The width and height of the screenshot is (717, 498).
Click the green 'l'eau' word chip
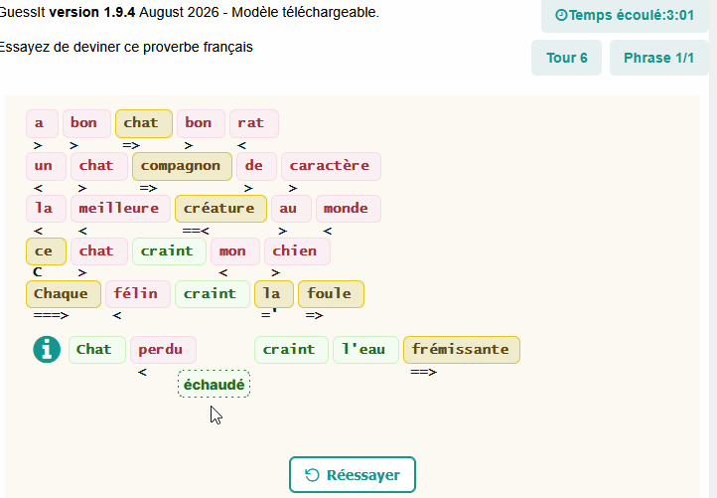tap(365, 350)
